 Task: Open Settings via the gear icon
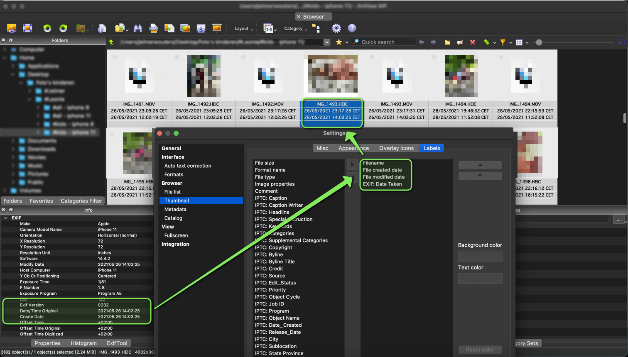[336, 28]
